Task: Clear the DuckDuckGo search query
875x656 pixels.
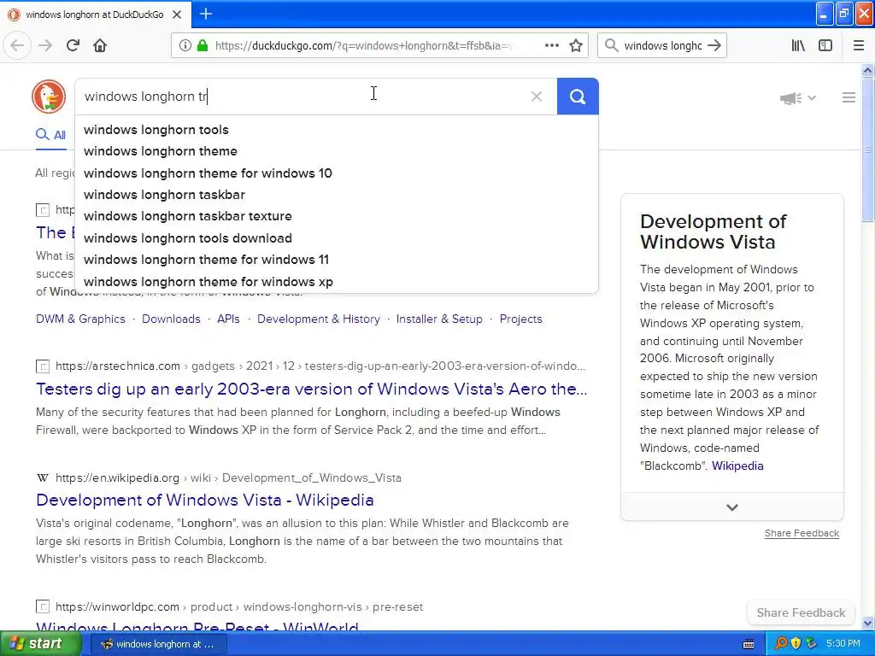Action: 537,97
